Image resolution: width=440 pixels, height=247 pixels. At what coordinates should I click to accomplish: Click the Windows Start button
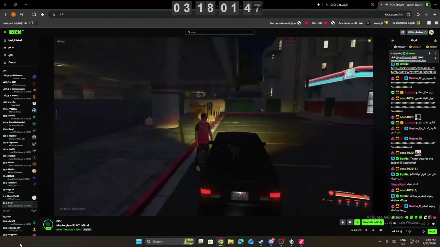click(x=139, y=242)
